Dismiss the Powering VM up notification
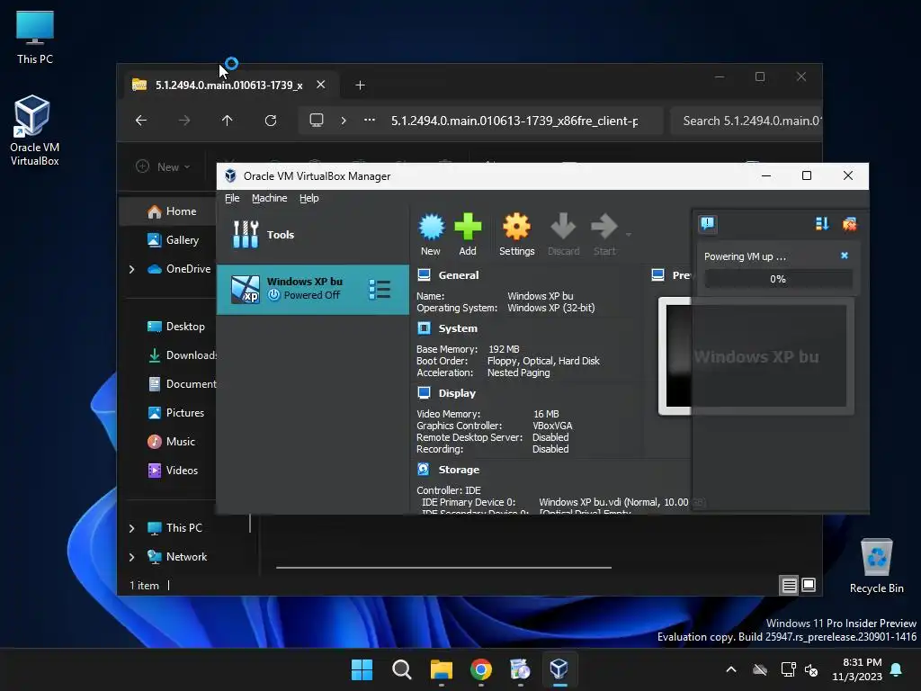The image size is (921, 691). pyautogui.click(x=844, y=256)
